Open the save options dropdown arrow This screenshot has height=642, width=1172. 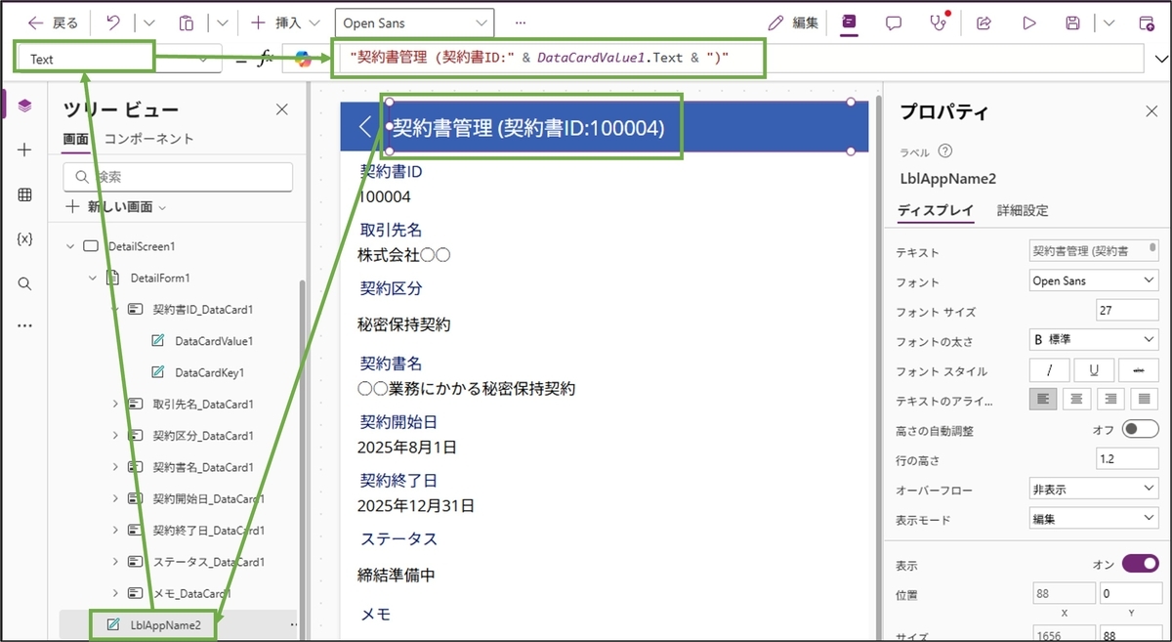[1109, 22]
